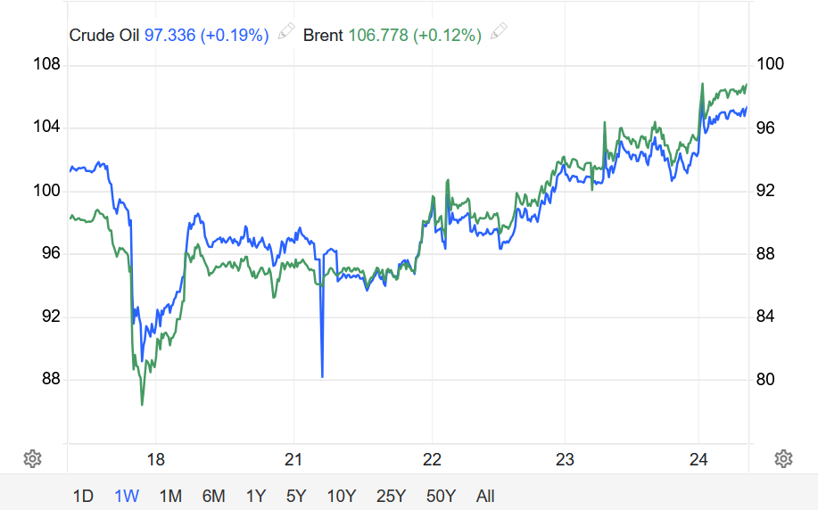Image resolution: width=818 pixels, height=510 pixels.
Task: Click the pencil icon next to Crude Oil
Action: coord(286,34)
